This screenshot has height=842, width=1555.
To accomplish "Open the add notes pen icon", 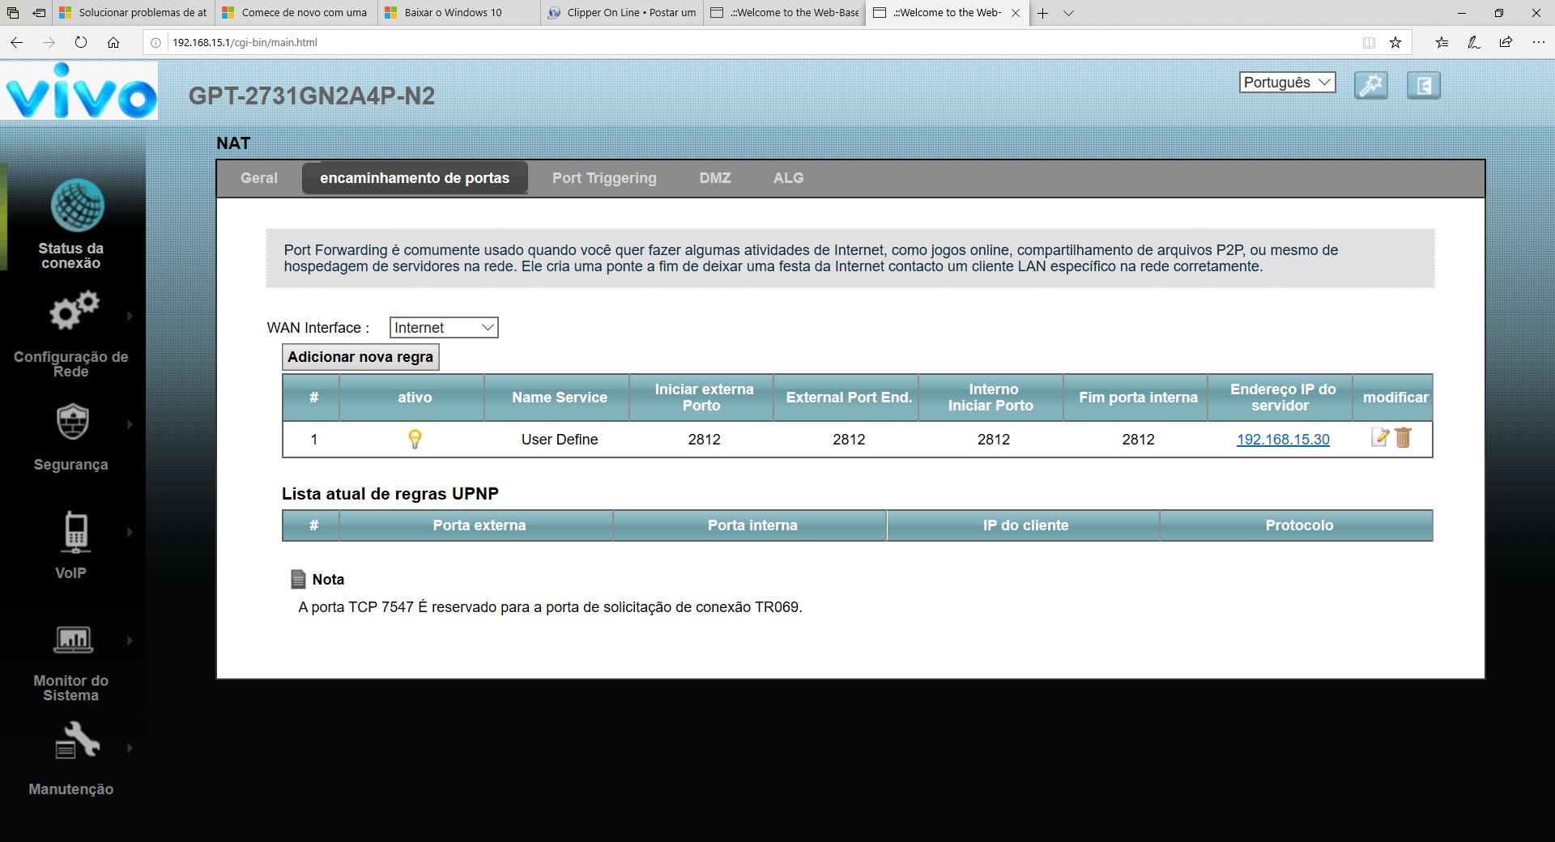I will point(1474,43).
